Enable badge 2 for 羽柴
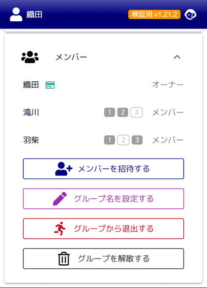 pos(123,140)
